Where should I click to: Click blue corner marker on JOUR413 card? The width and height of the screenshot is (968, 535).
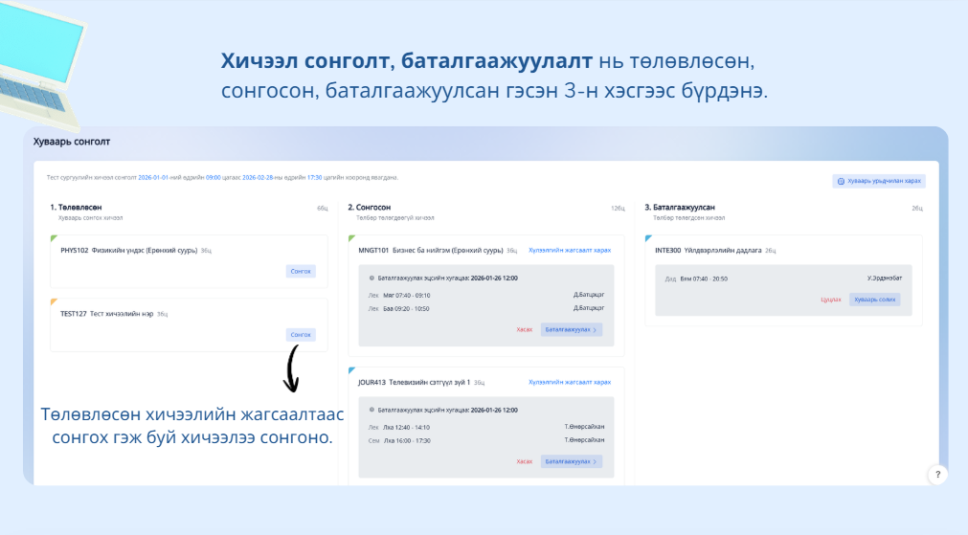(352, 370)
